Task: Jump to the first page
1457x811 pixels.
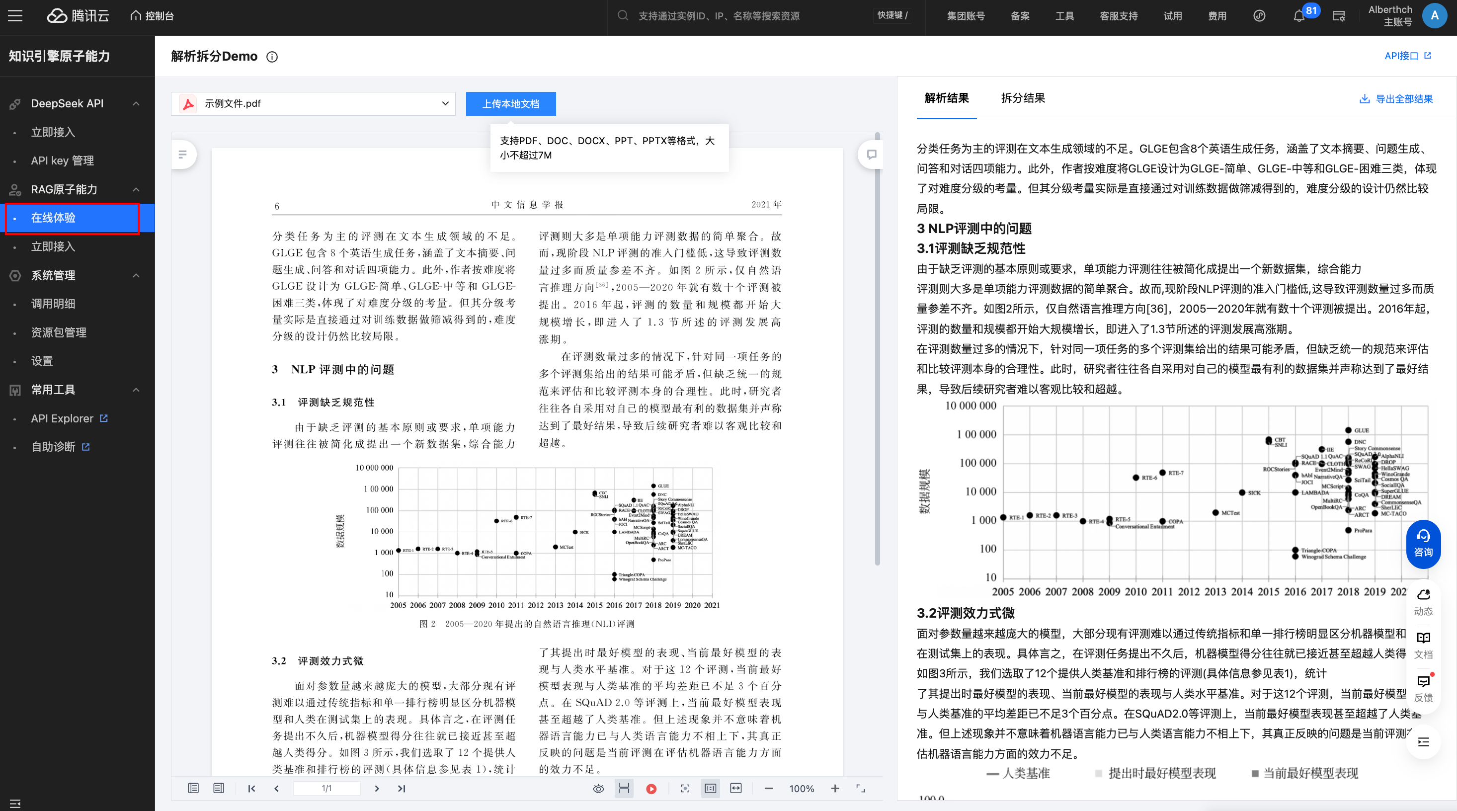Action: (251, 788)
